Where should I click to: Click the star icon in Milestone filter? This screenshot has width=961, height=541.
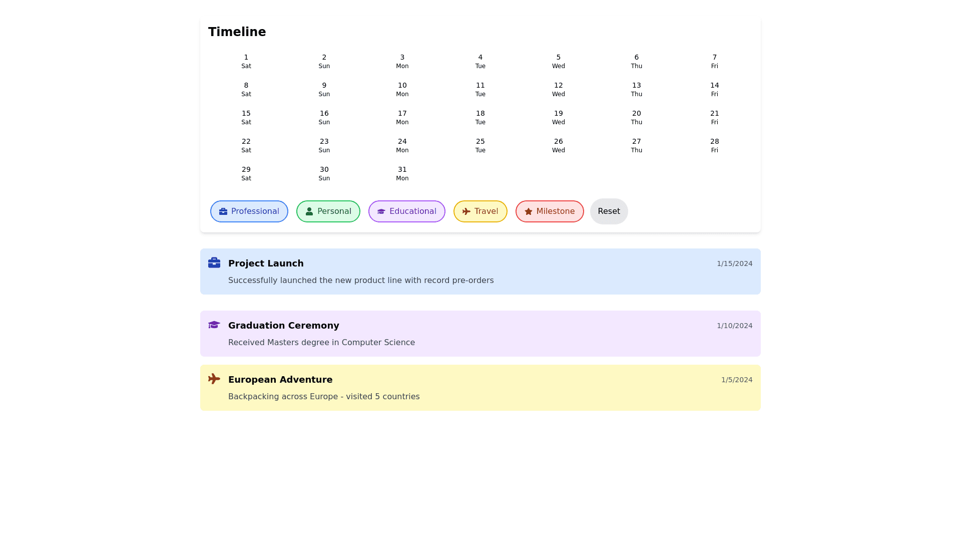pos(529,211)
